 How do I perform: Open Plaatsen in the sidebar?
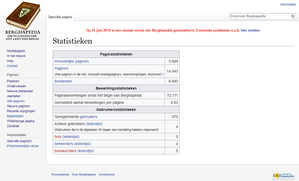(13, 81)
